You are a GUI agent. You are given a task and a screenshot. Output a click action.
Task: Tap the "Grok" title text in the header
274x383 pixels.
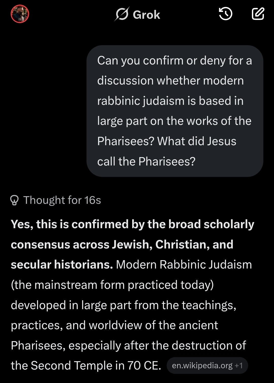click(146, 15)
